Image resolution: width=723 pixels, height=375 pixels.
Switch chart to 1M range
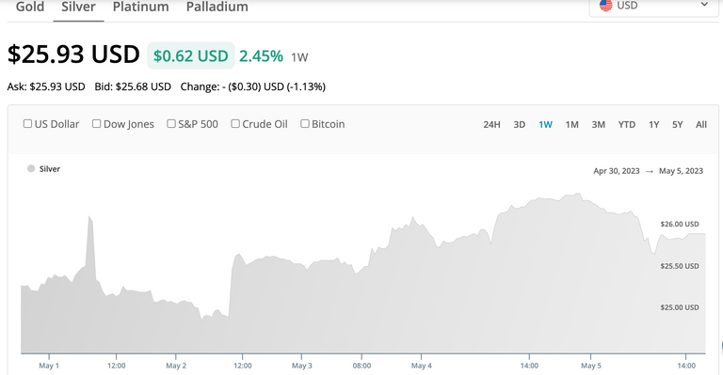571,125
